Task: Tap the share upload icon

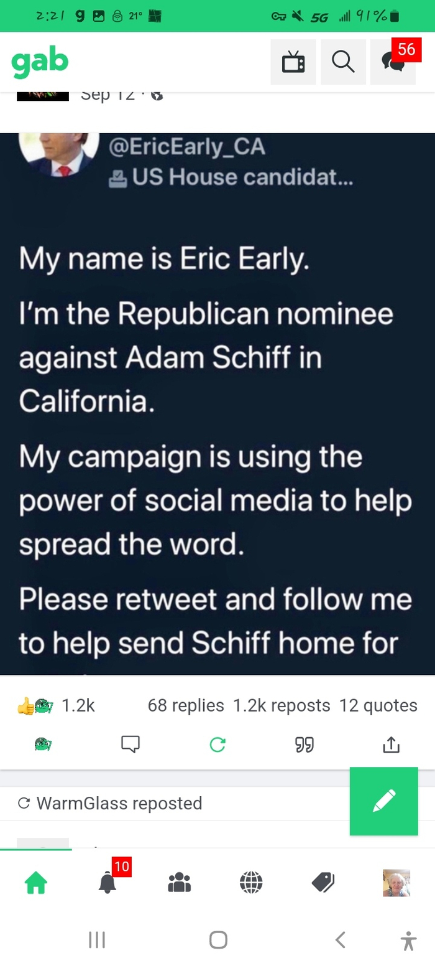Action: pos(391,743)
